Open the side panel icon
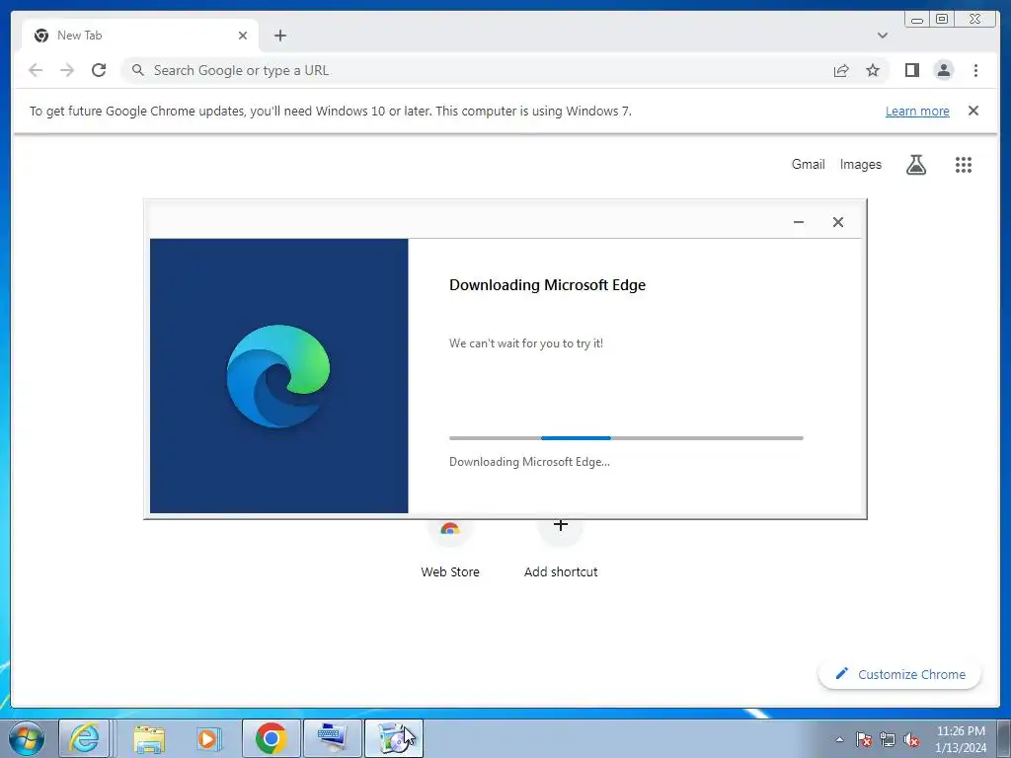 point(911,70)
